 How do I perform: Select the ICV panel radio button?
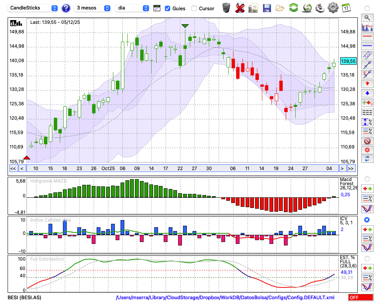click(x=367, y=220)
